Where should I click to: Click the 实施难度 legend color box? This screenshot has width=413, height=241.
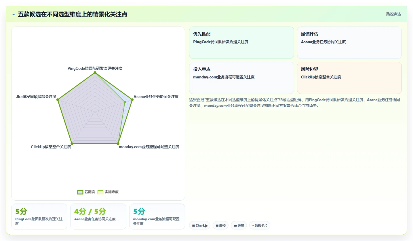[x=100, y=192]
